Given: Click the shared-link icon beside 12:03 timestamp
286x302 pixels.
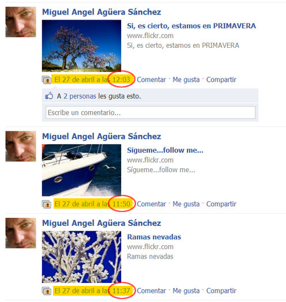Looking at the screenshot, I should pos(47,80).
